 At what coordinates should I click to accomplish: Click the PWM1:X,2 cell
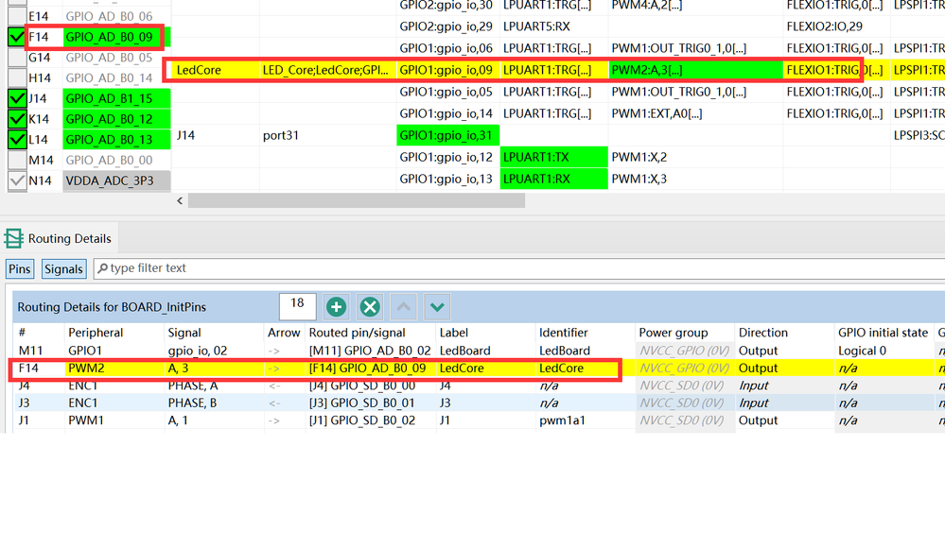tap(639, 157)
